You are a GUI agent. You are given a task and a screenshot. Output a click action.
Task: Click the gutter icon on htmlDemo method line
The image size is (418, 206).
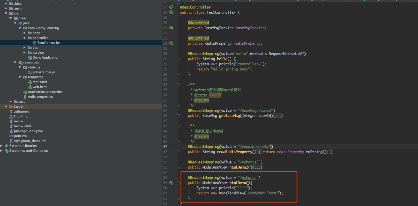tap(171, 183)
